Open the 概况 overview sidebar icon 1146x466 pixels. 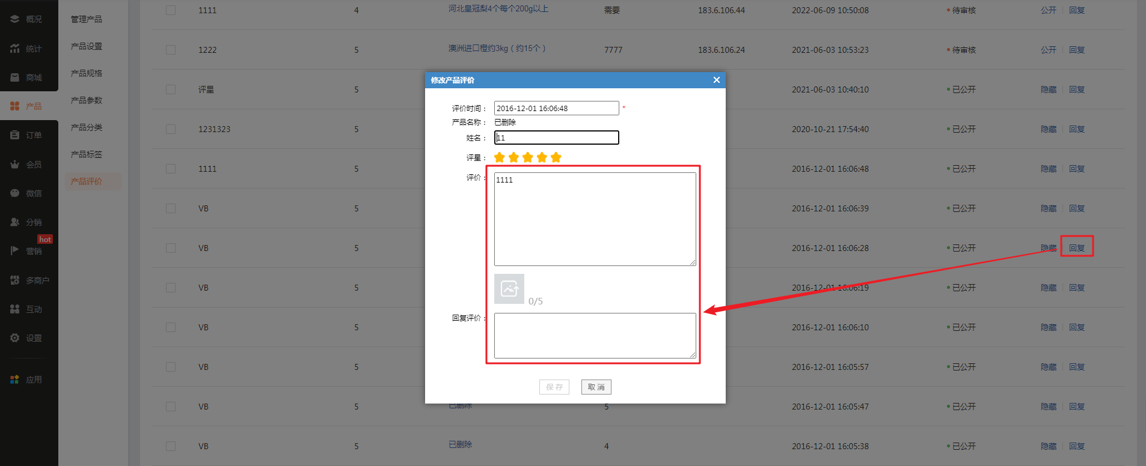(15, 19)
